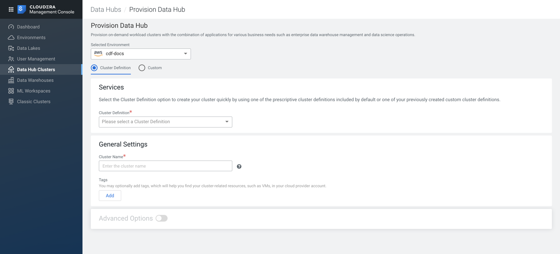
Task: Open the Data Hub Clusters menu item
Action: point(36,69)
